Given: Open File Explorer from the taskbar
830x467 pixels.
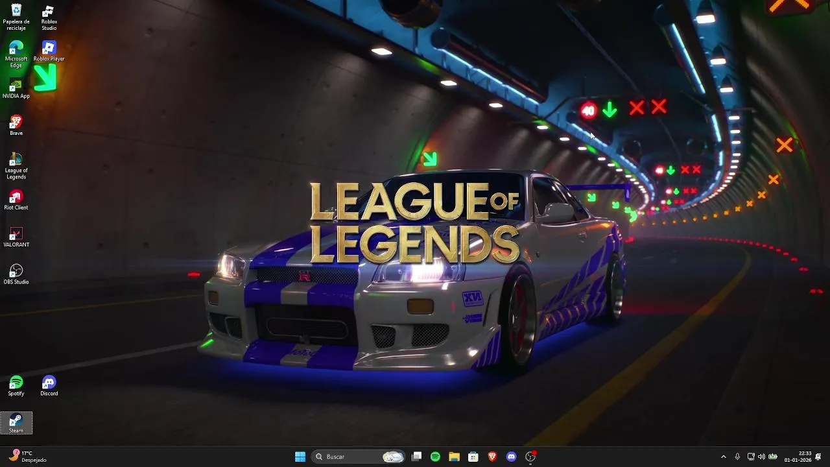Looking at the screenshot, I should (x=454, y=457).
